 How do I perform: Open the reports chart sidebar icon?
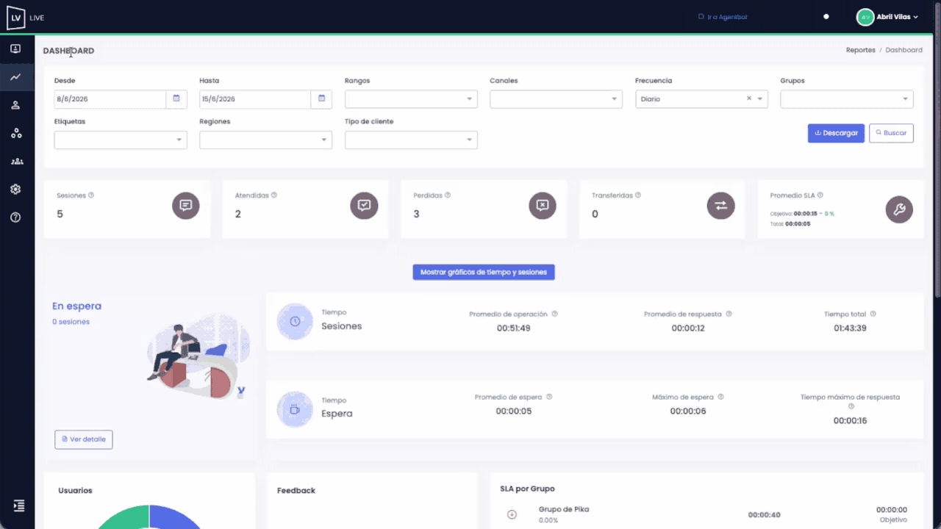click(x=15, y=77)
